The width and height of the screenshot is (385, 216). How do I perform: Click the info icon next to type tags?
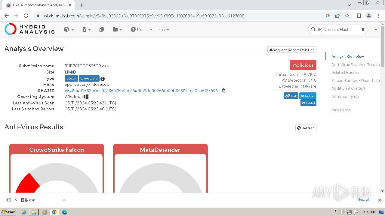click(x=103, y=79)
